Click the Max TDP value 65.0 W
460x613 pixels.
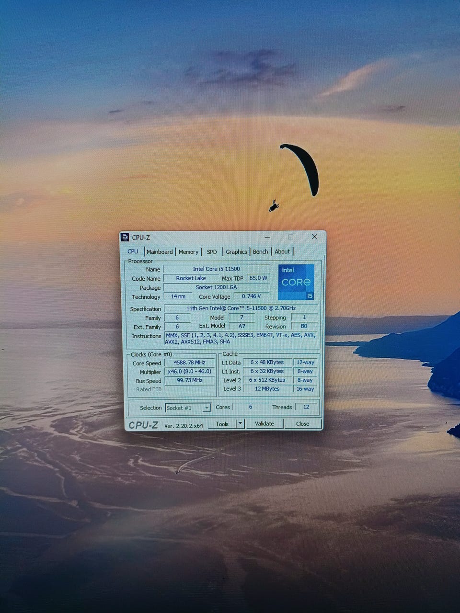pos(258,278)
